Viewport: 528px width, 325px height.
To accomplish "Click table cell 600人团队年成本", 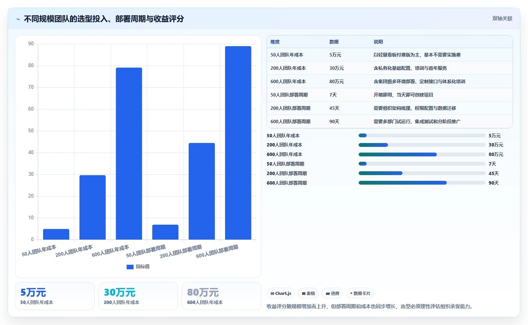I will 288,82.
